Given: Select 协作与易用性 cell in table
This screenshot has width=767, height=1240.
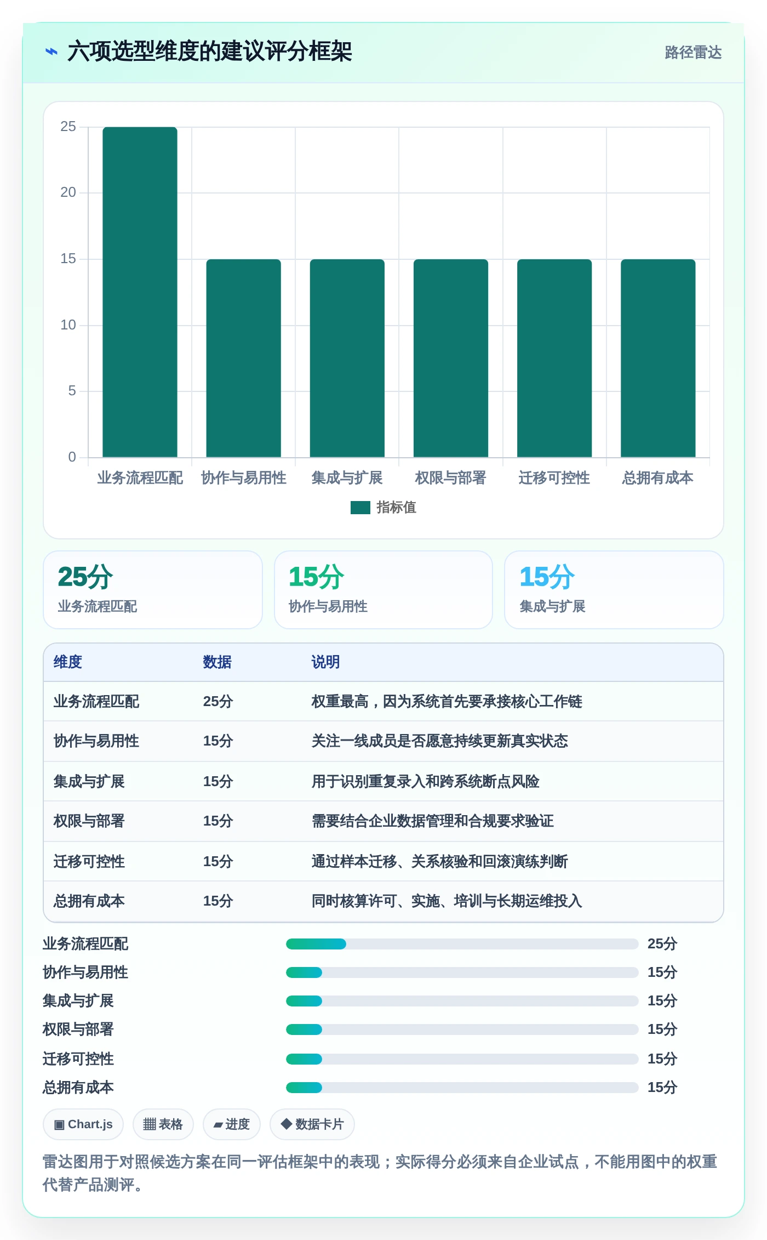Looking at the screenshot, I should click(96, 741).
